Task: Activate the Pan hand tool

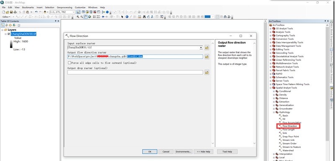Action: tap(85, 17)
